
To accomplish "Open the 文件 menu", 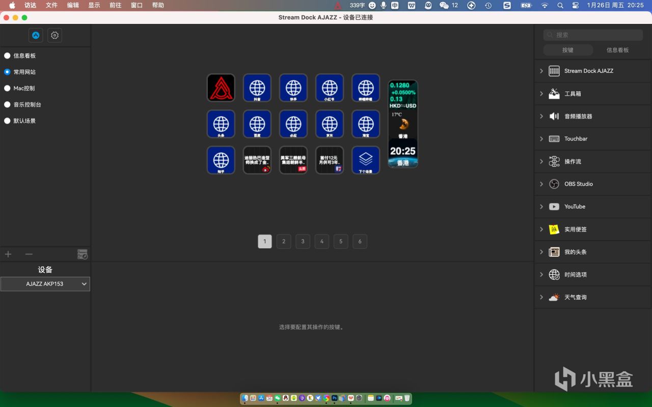I will [51, 5].
